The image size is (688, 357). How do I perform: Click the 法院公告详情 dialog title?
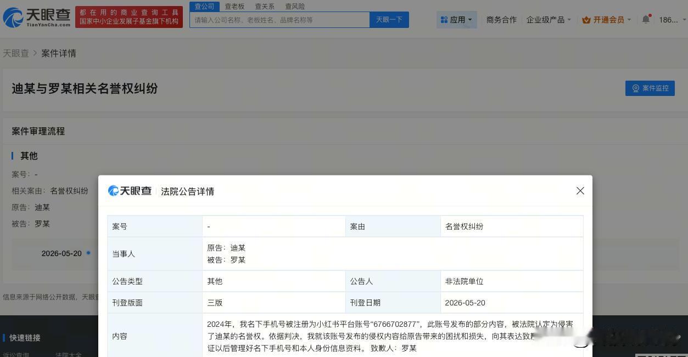tap(187, 191)
